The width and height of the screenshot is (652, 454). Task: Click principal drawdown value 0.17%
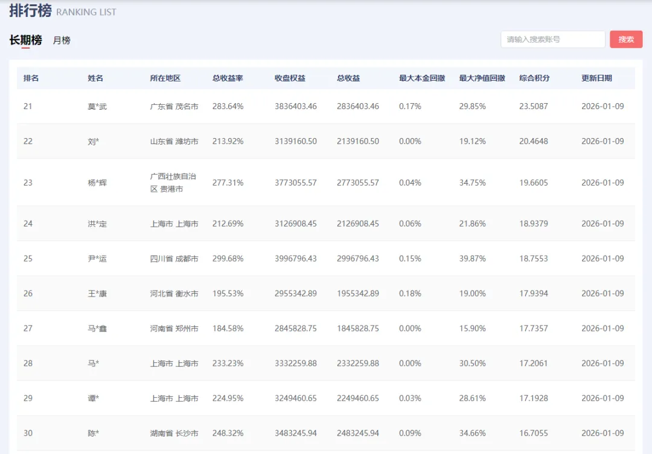410,106
